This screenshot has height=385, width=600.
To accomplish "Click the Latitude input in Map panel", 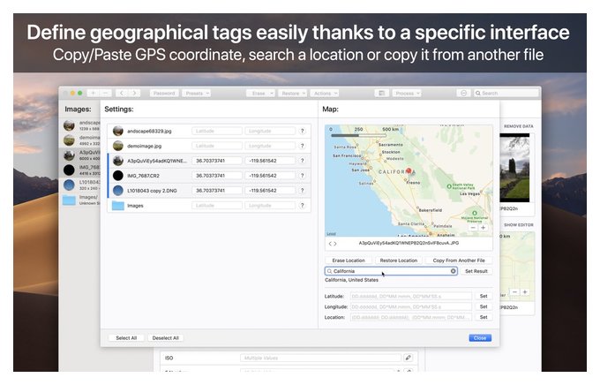I will pos(411,296).
